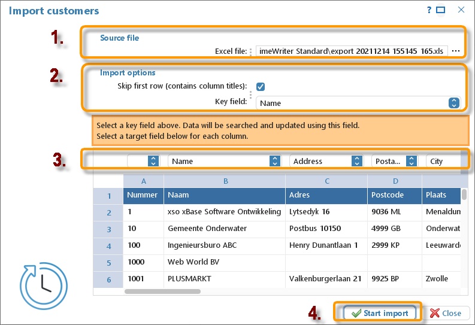Maximize the Import customers dialog
This screenshot has width=475, height=325.
click(x=440, y=10)
